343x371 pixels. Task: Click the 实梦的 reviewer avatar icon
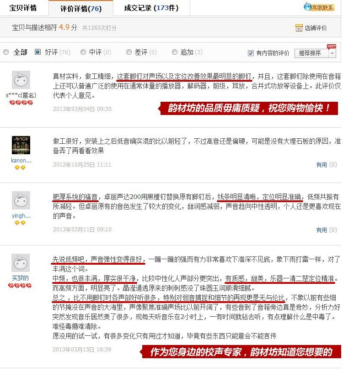point(21,263)
